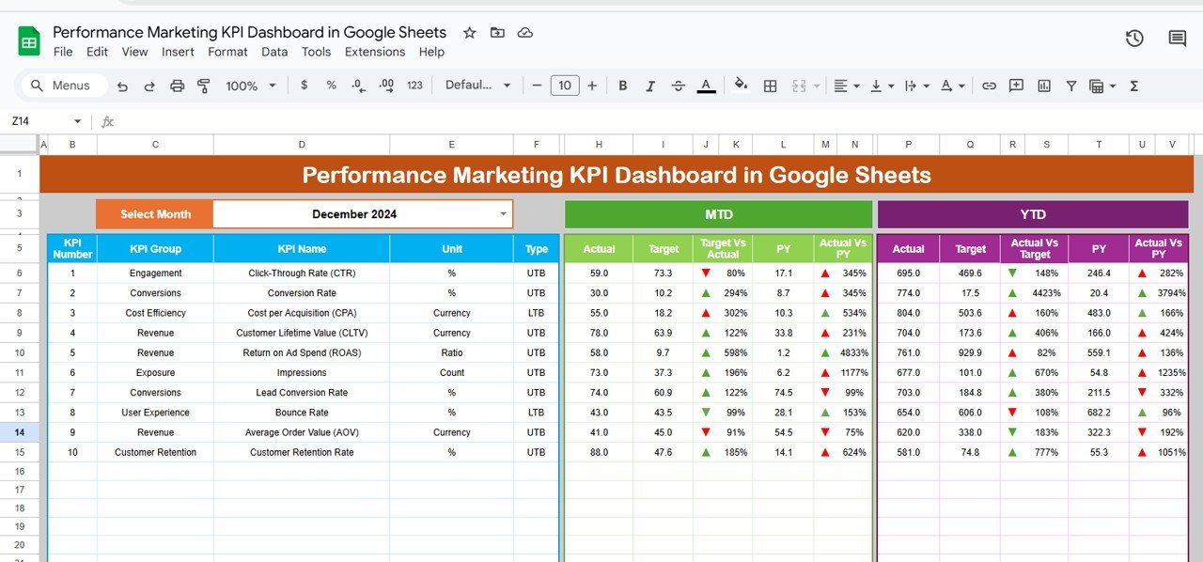This screenshot has height=562, width=1203.
Task: Open the fill color picker
Action: click(742, 86)
